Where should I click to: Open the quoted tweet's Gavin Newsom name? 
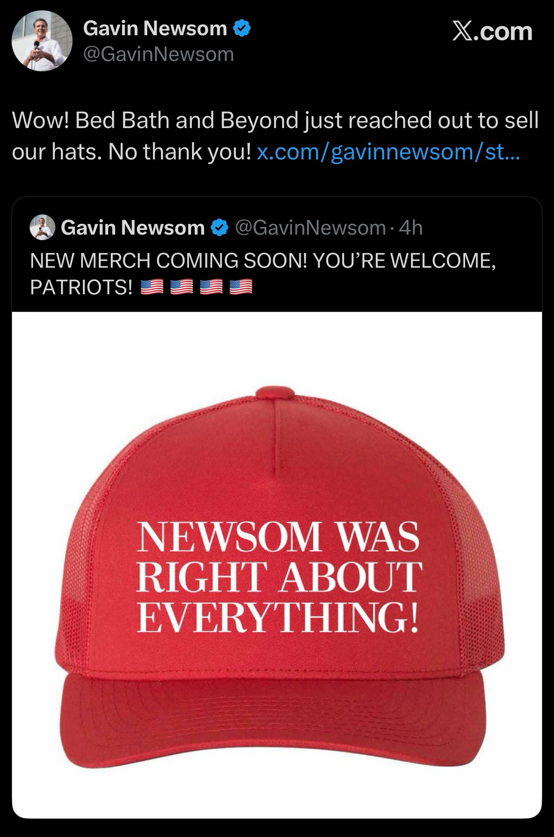click(x=133, y=228)
